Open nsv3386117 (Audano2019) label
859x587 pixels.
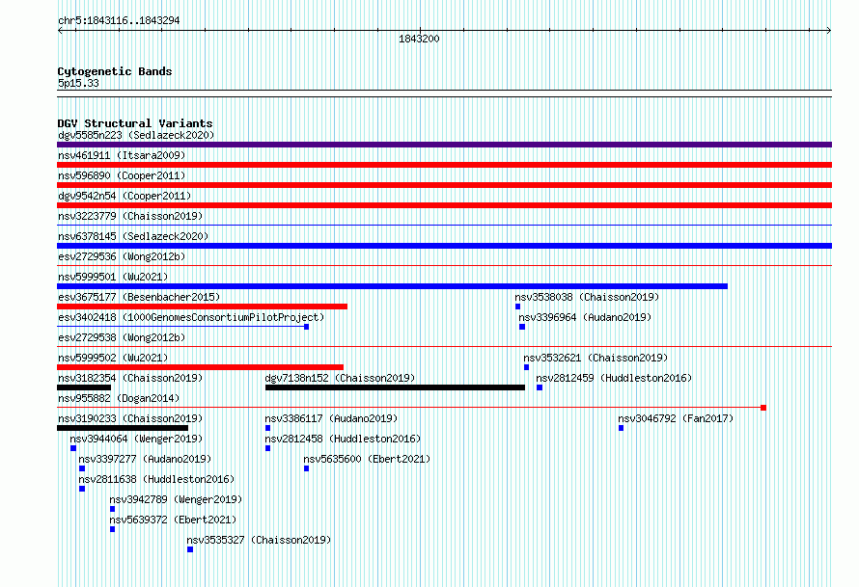click(331, 418)
